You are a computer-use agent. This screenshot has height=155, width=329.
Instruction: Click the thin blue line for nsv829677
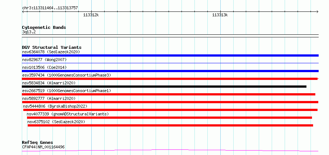170,63
